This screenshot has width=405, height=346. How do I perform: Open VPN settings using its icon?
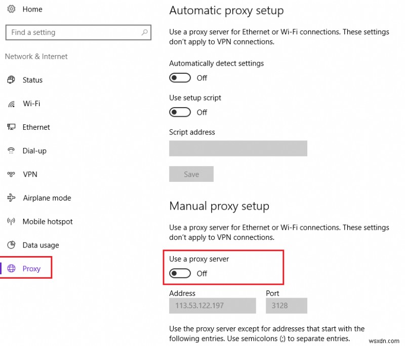pyautogui.click(x=11, y=174)
